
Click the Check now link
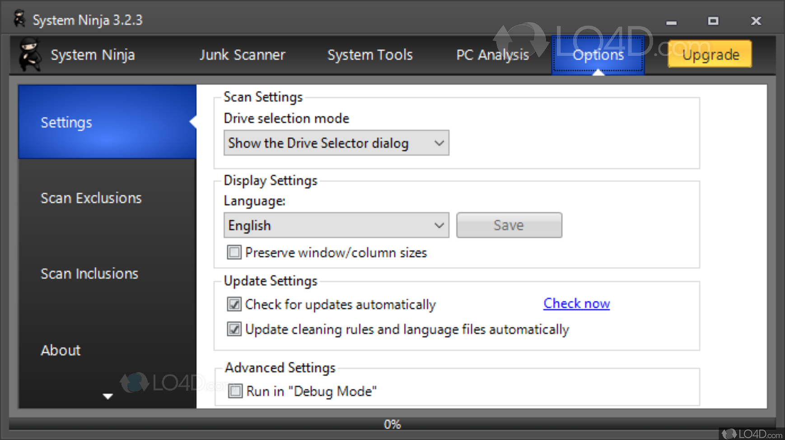point(576,303)
